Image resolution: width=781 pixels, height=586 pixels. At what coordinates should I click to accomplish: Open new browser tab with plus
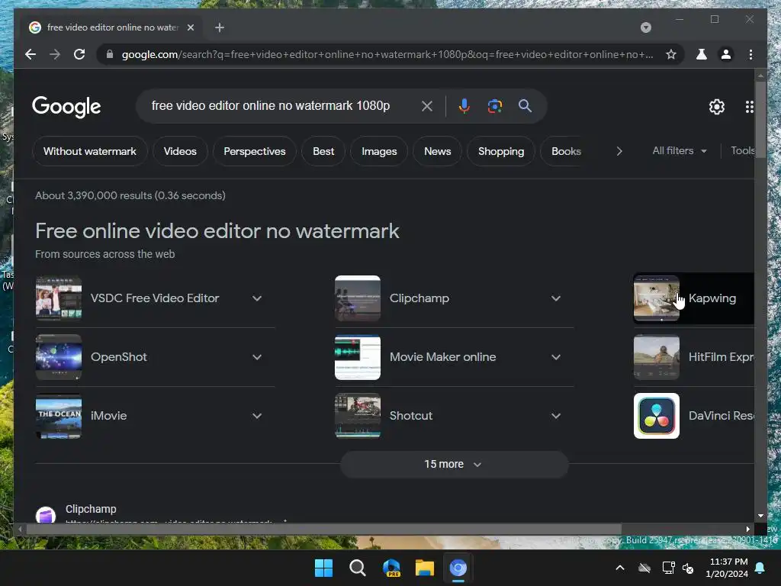coord(220,27)
